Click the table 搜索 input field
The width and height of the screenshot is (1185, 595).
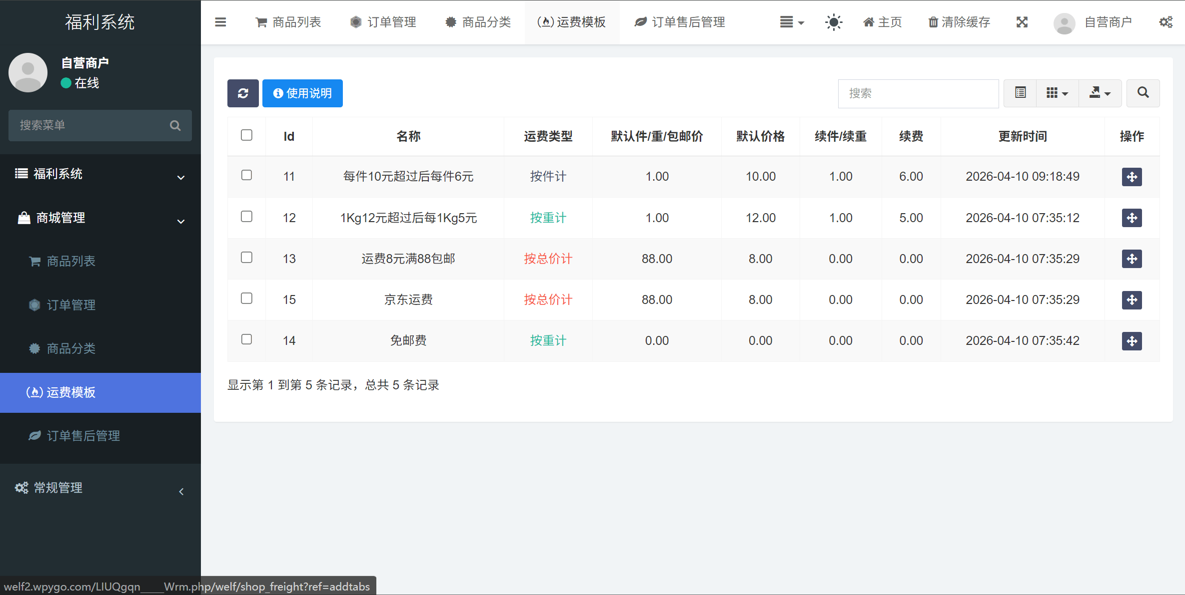pos(918,93)
